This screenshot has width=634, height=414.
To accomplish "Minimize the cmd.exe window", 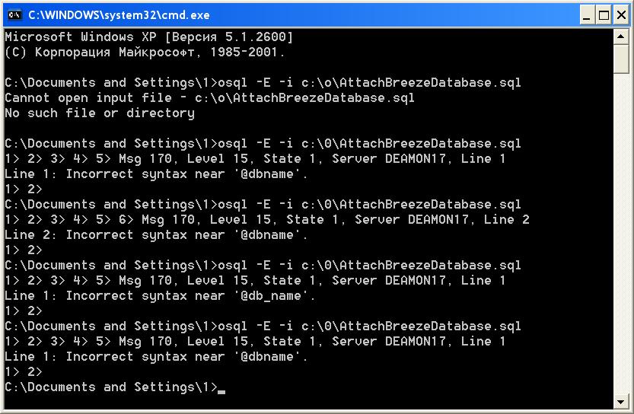I will click(587, 15).
